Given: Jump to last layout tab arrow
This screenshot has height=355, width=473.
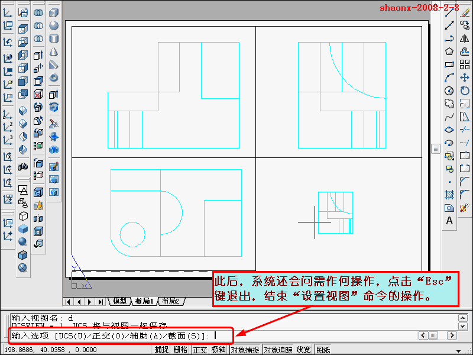Looking at the screenshot, I should [101, 302].
